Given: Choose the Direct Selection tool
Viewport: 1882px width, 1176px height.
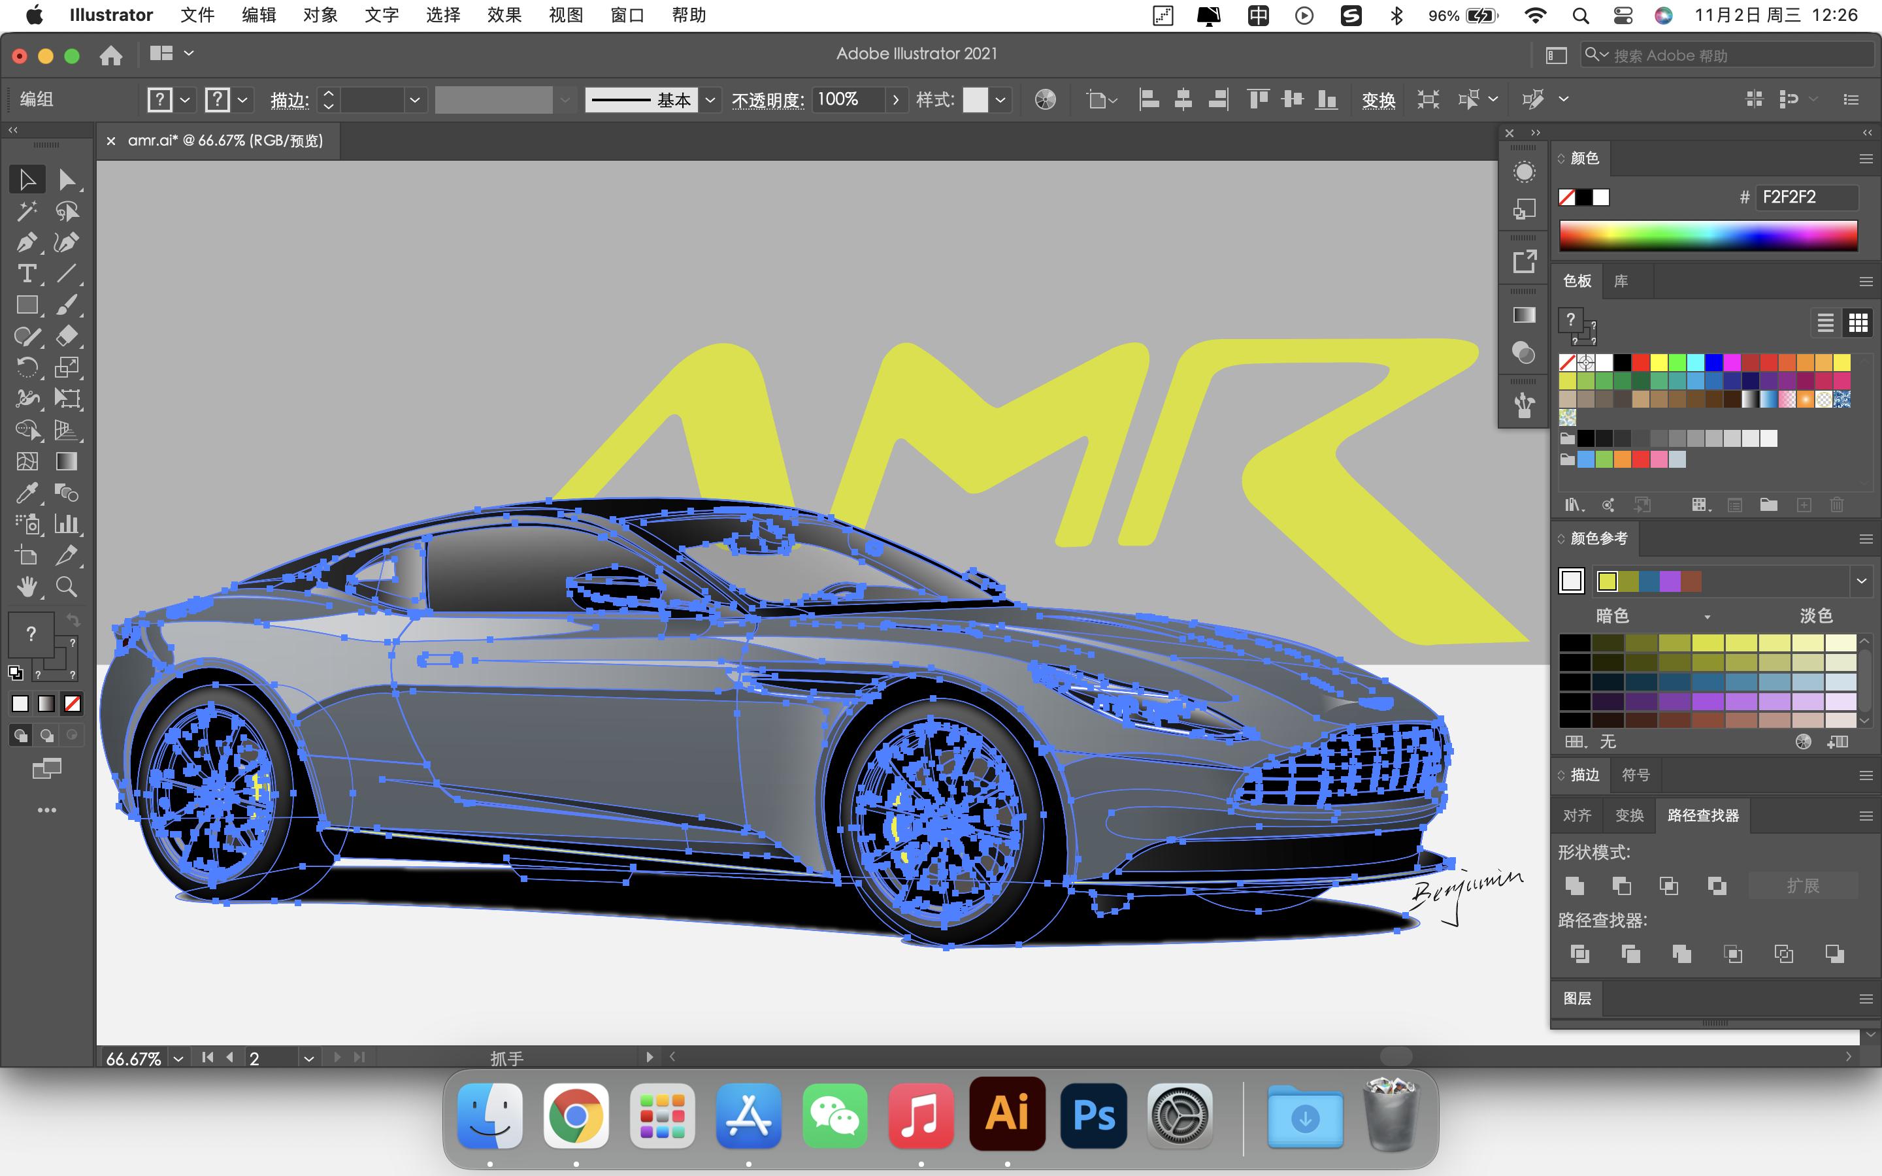Looking at the screenshot, I should pyautogui.click(x=67, y=180).
